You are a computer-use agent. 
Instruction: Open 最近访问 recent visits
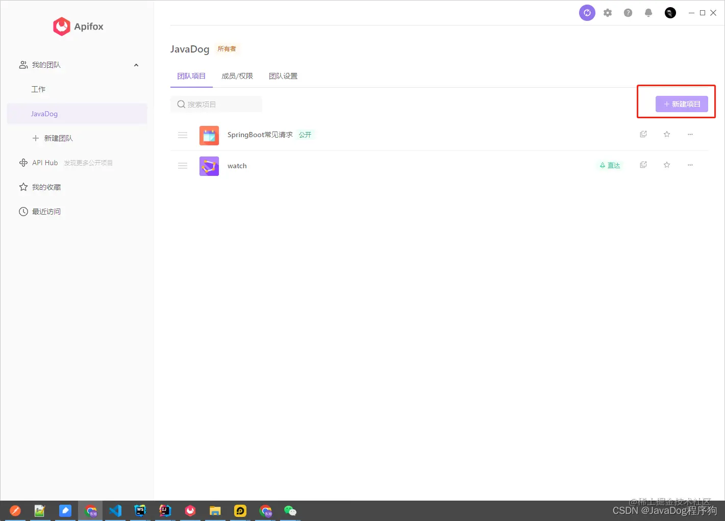click(46, 212)
